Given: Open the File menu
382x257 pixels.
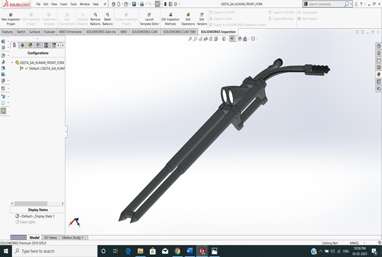Looking at the screenshot, I should point(38,4).
